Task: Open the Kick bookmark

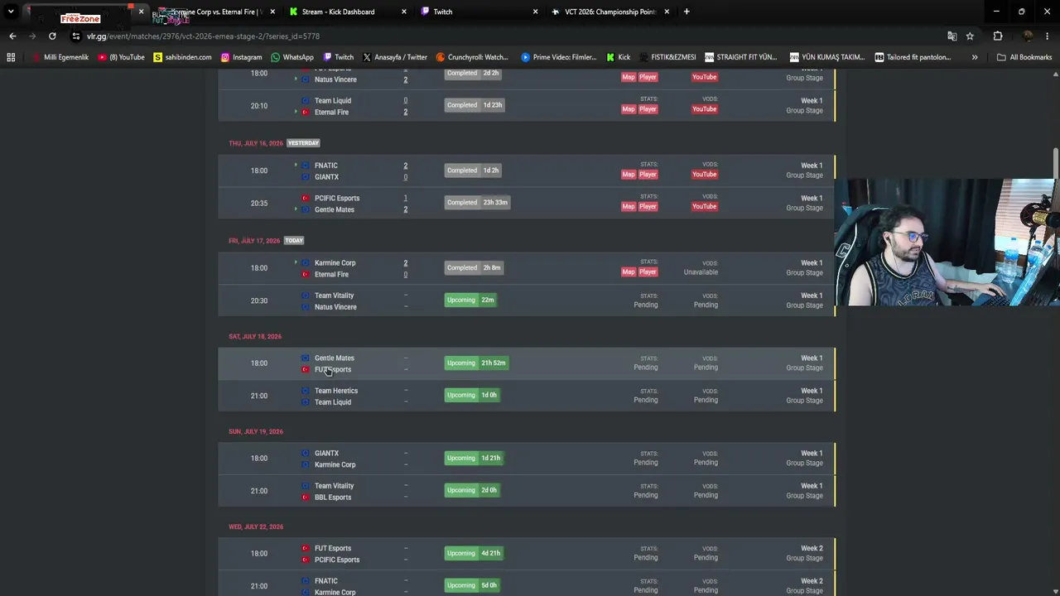Action: click(x=619, y=57)
